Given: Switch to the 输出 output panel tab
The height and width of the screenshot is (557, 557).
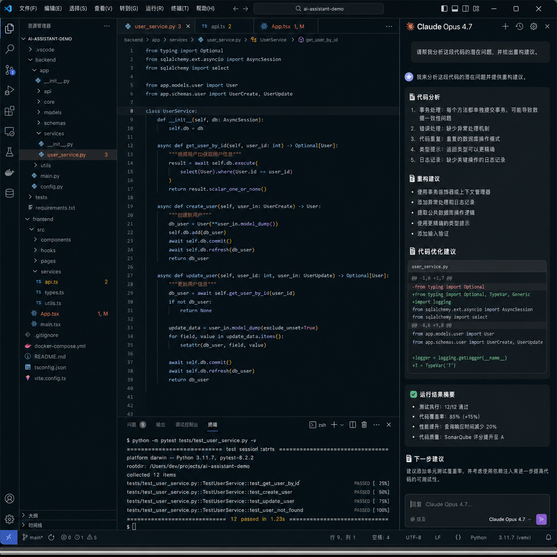Looking at the screenshot, I should 160,424.
